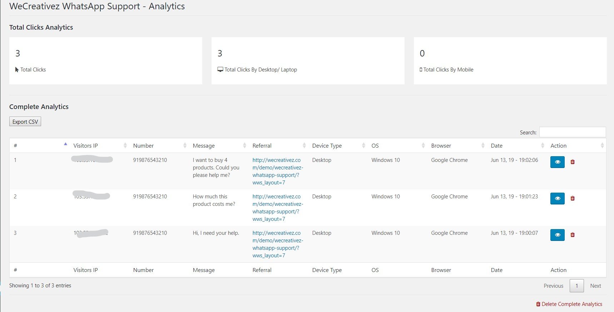Screen dimensions: 614x312
Task: Click 'Jun 13, 19 - 19:01:23' date cell
Action: pos(514,196)
